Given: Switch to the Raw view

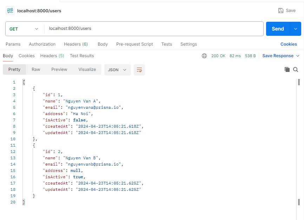Looking at the screenshot, I should coord(36,69).
